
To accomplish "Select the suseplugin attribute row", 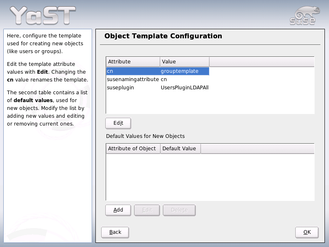I will 158,88.
